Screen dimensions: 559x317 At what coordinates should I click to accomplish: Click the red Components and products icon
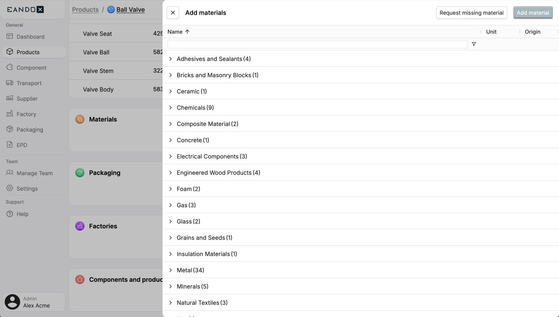pos(80,279)
